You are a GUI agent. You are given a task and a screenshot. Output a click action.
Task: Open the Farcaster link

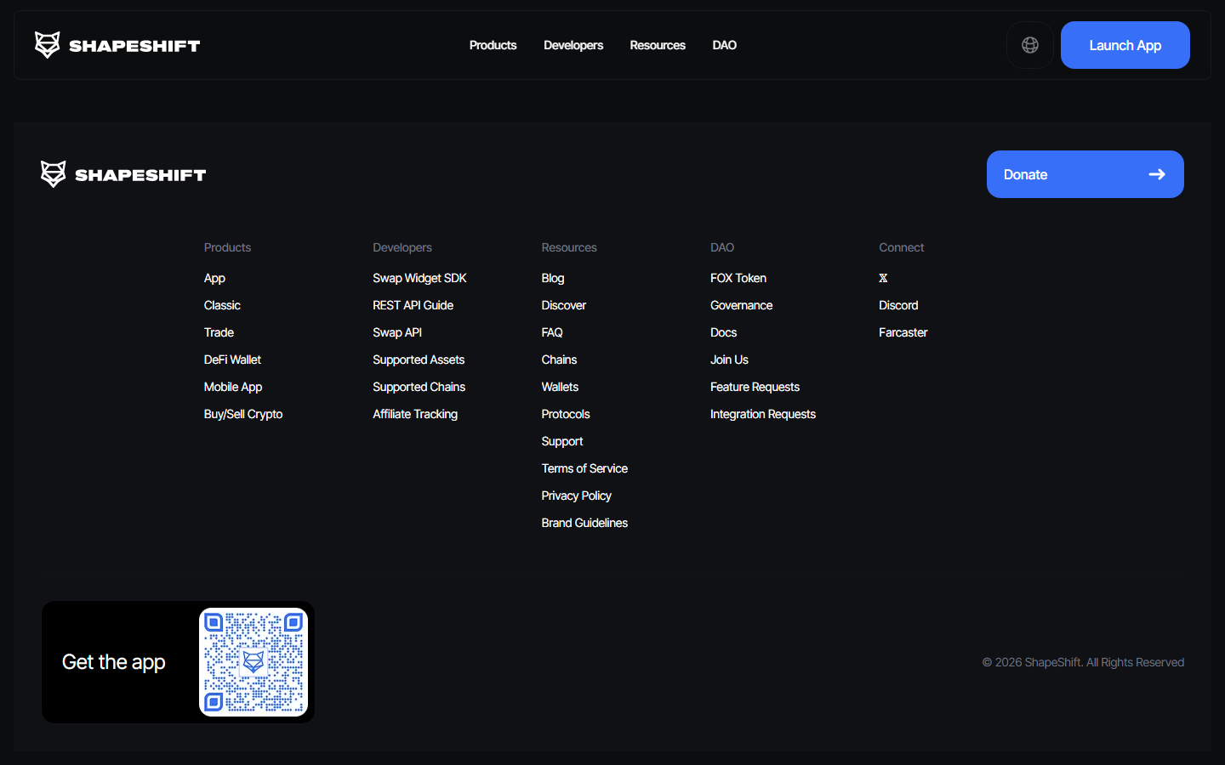tap(903, 332)
